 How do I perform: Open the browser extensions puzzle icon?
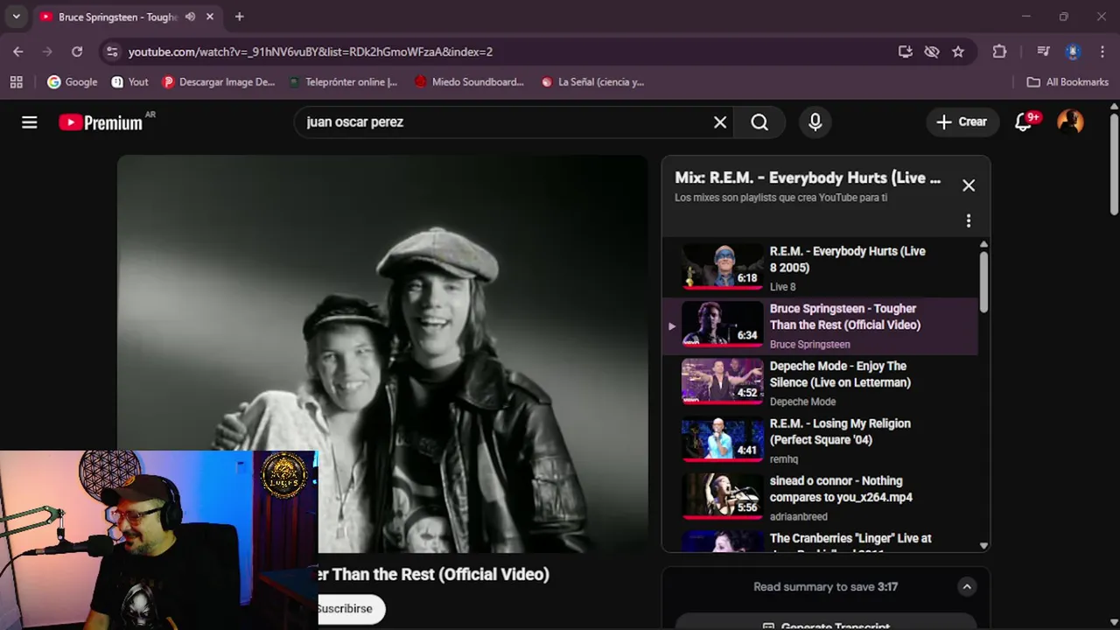1000,52
